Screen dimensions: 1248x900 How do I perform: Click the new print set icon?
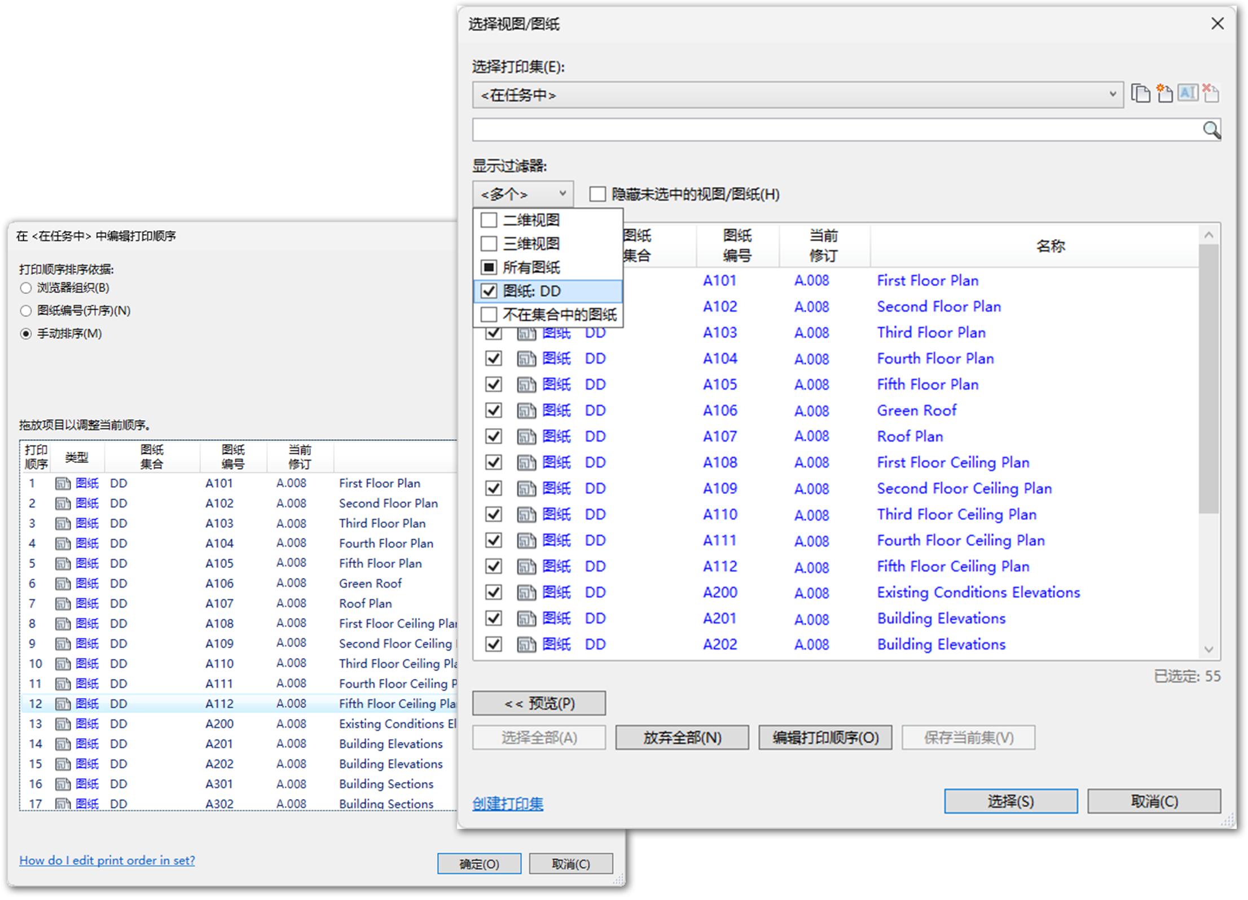click(1164, 94)
